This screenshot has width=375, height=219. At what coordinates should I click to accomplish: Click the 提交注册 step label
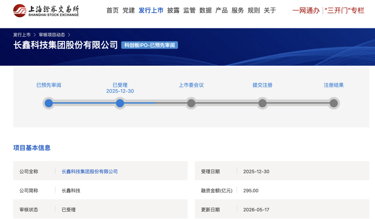pos(262,85)
